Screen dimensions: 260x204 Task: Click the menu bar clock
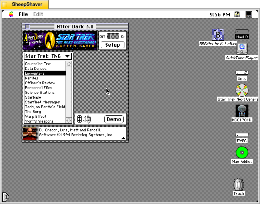pyautogui.click(x=220, y=14)
